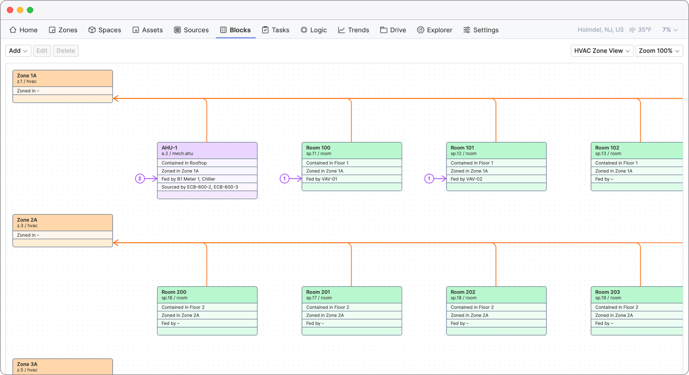This screenshot has height=375, width=689.
Task: Click the Sources circular icon
Action: point(177,30)
